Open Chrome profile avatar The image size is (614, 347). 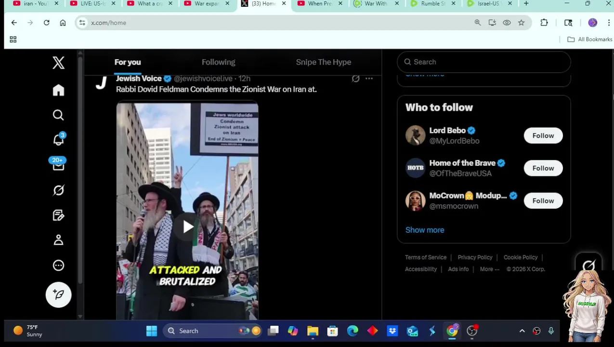click(x=592, y=23)
